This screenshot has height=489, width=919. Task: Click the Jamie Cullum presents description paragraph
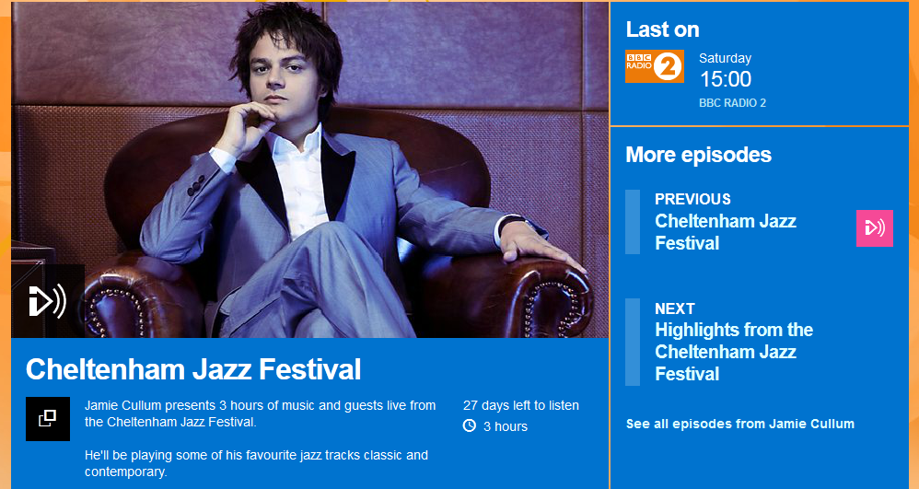260,413
